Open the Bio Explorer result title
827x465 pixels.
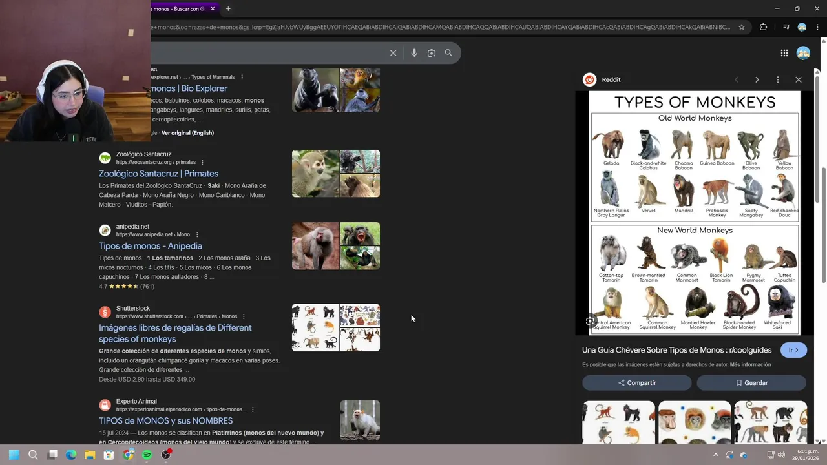[x=189, y=88]
